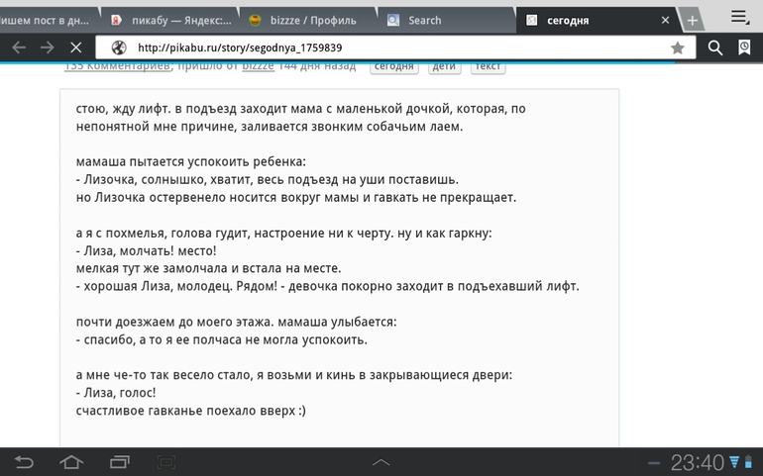Tap the Android back button
Viewport: 763px width, 476px height.
point(24,461)
